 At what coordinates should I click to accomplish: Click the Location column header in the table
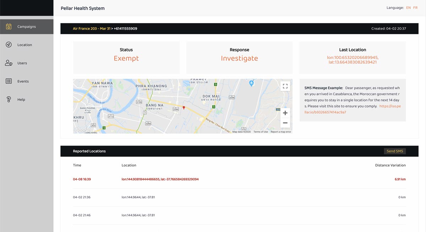pos(129,165)
